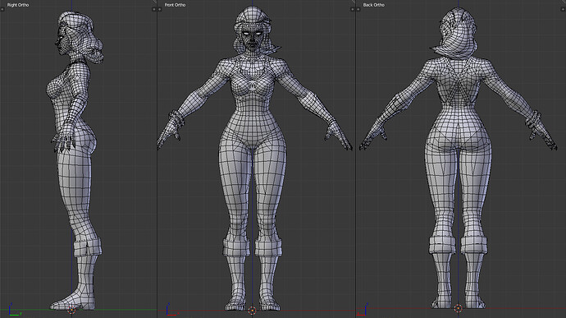566x318 pixels.
Task: Click split-area corner widget of Front Ortho view
Action: [x=353, y=2]
